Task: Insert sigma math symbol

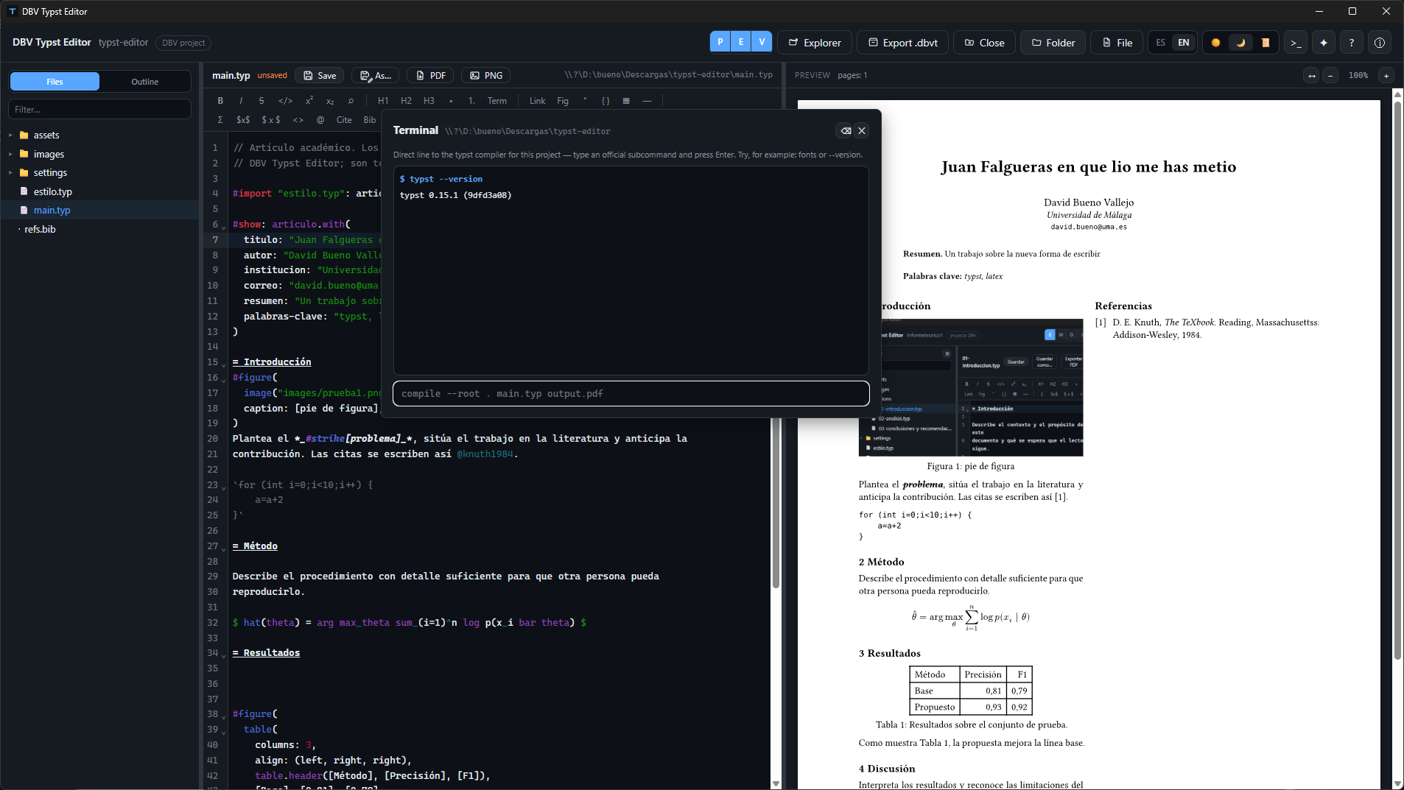Action: 220,120
